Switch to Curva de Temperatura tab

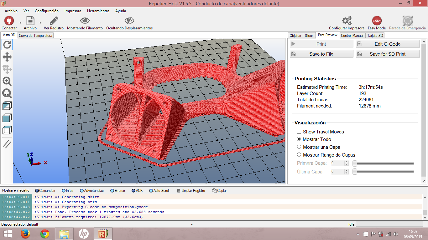35,36
